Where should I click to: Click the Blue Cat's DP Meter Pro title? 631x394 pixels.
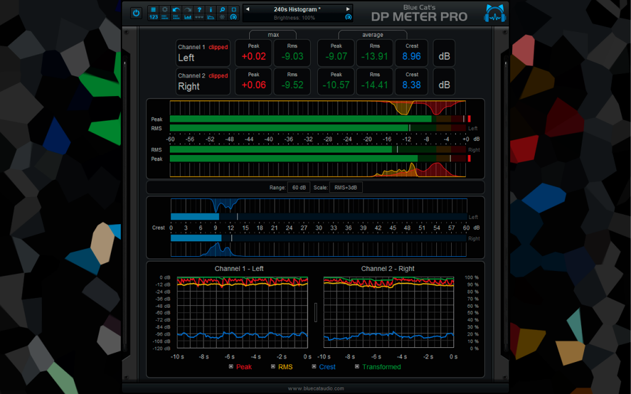pos(419,14)
